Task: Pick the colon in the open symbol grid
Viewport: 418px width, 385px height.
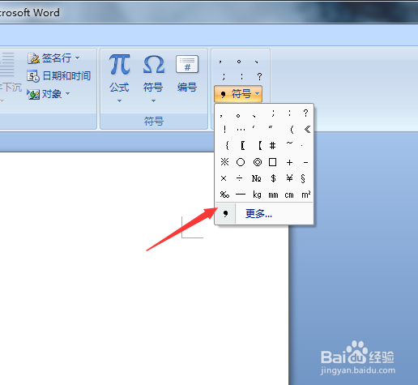Action: 289,113
